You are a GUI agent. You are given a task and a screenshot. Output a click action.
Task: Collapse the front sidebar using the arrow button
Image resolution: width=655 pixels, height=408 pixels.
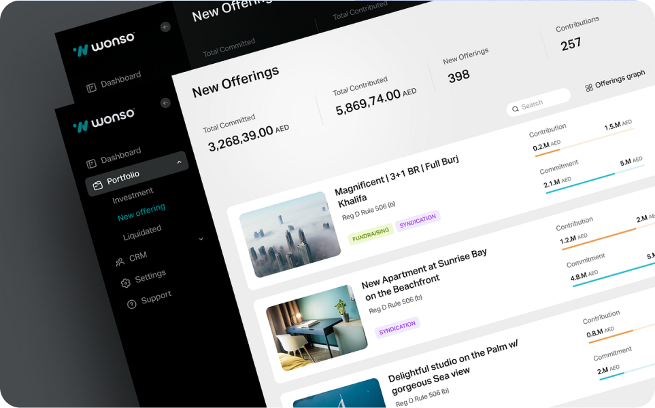click(x=165, y=103)
